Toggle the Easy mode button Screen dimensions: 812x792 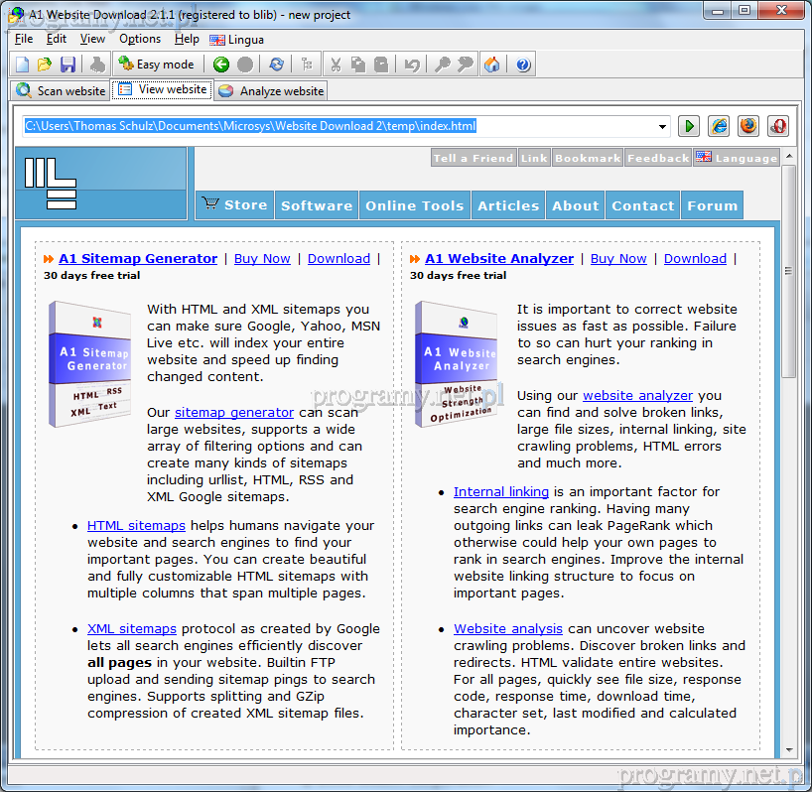pyautogui.click(x=156, y=65)
